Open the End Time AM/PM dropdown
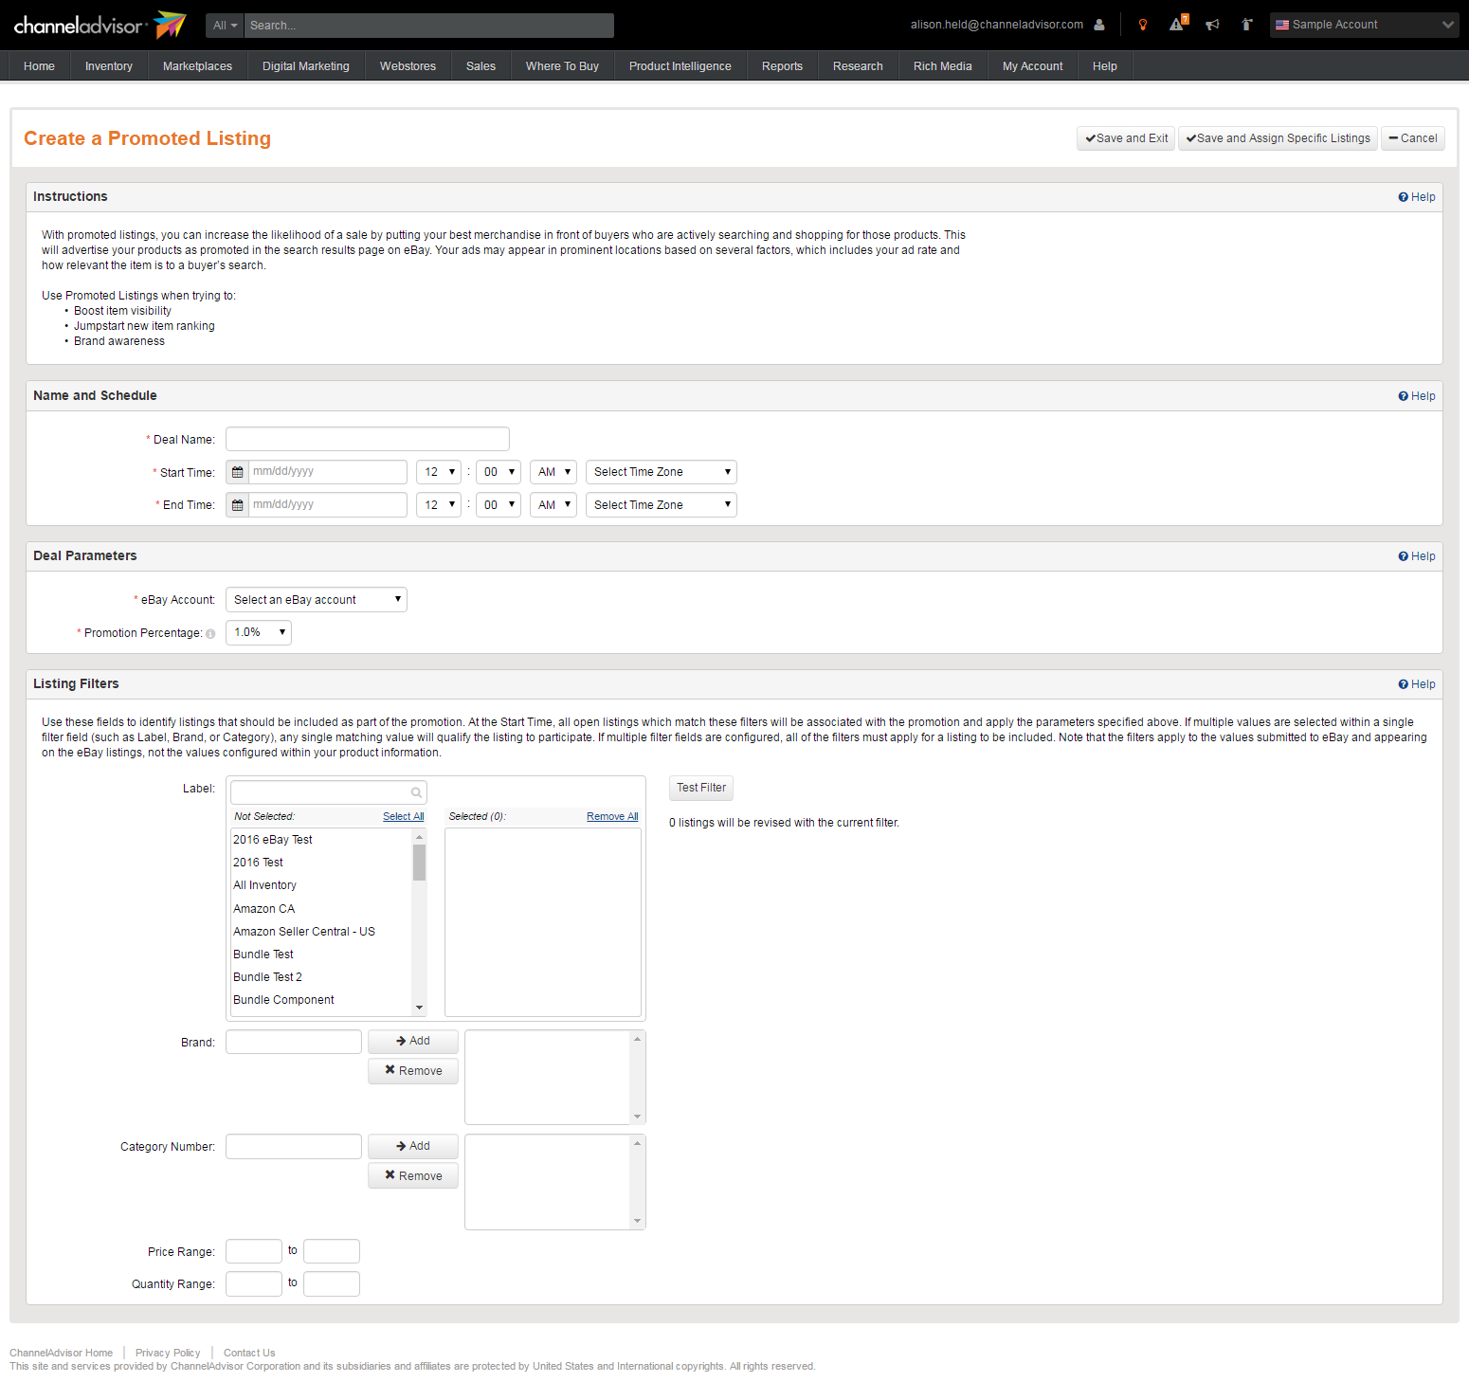 pos(553,505)
